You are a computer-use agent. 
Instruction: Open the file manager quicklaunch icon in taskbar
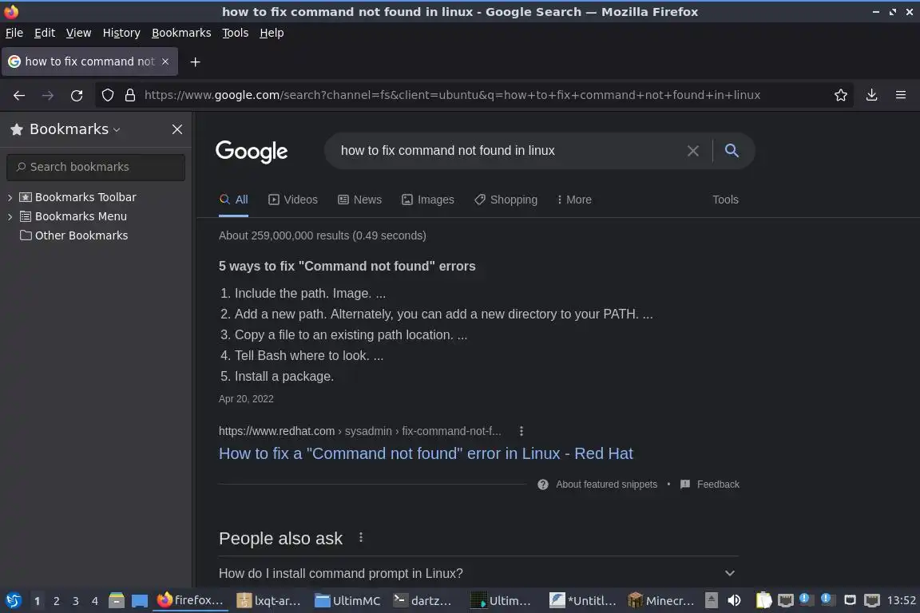[117, 600]
